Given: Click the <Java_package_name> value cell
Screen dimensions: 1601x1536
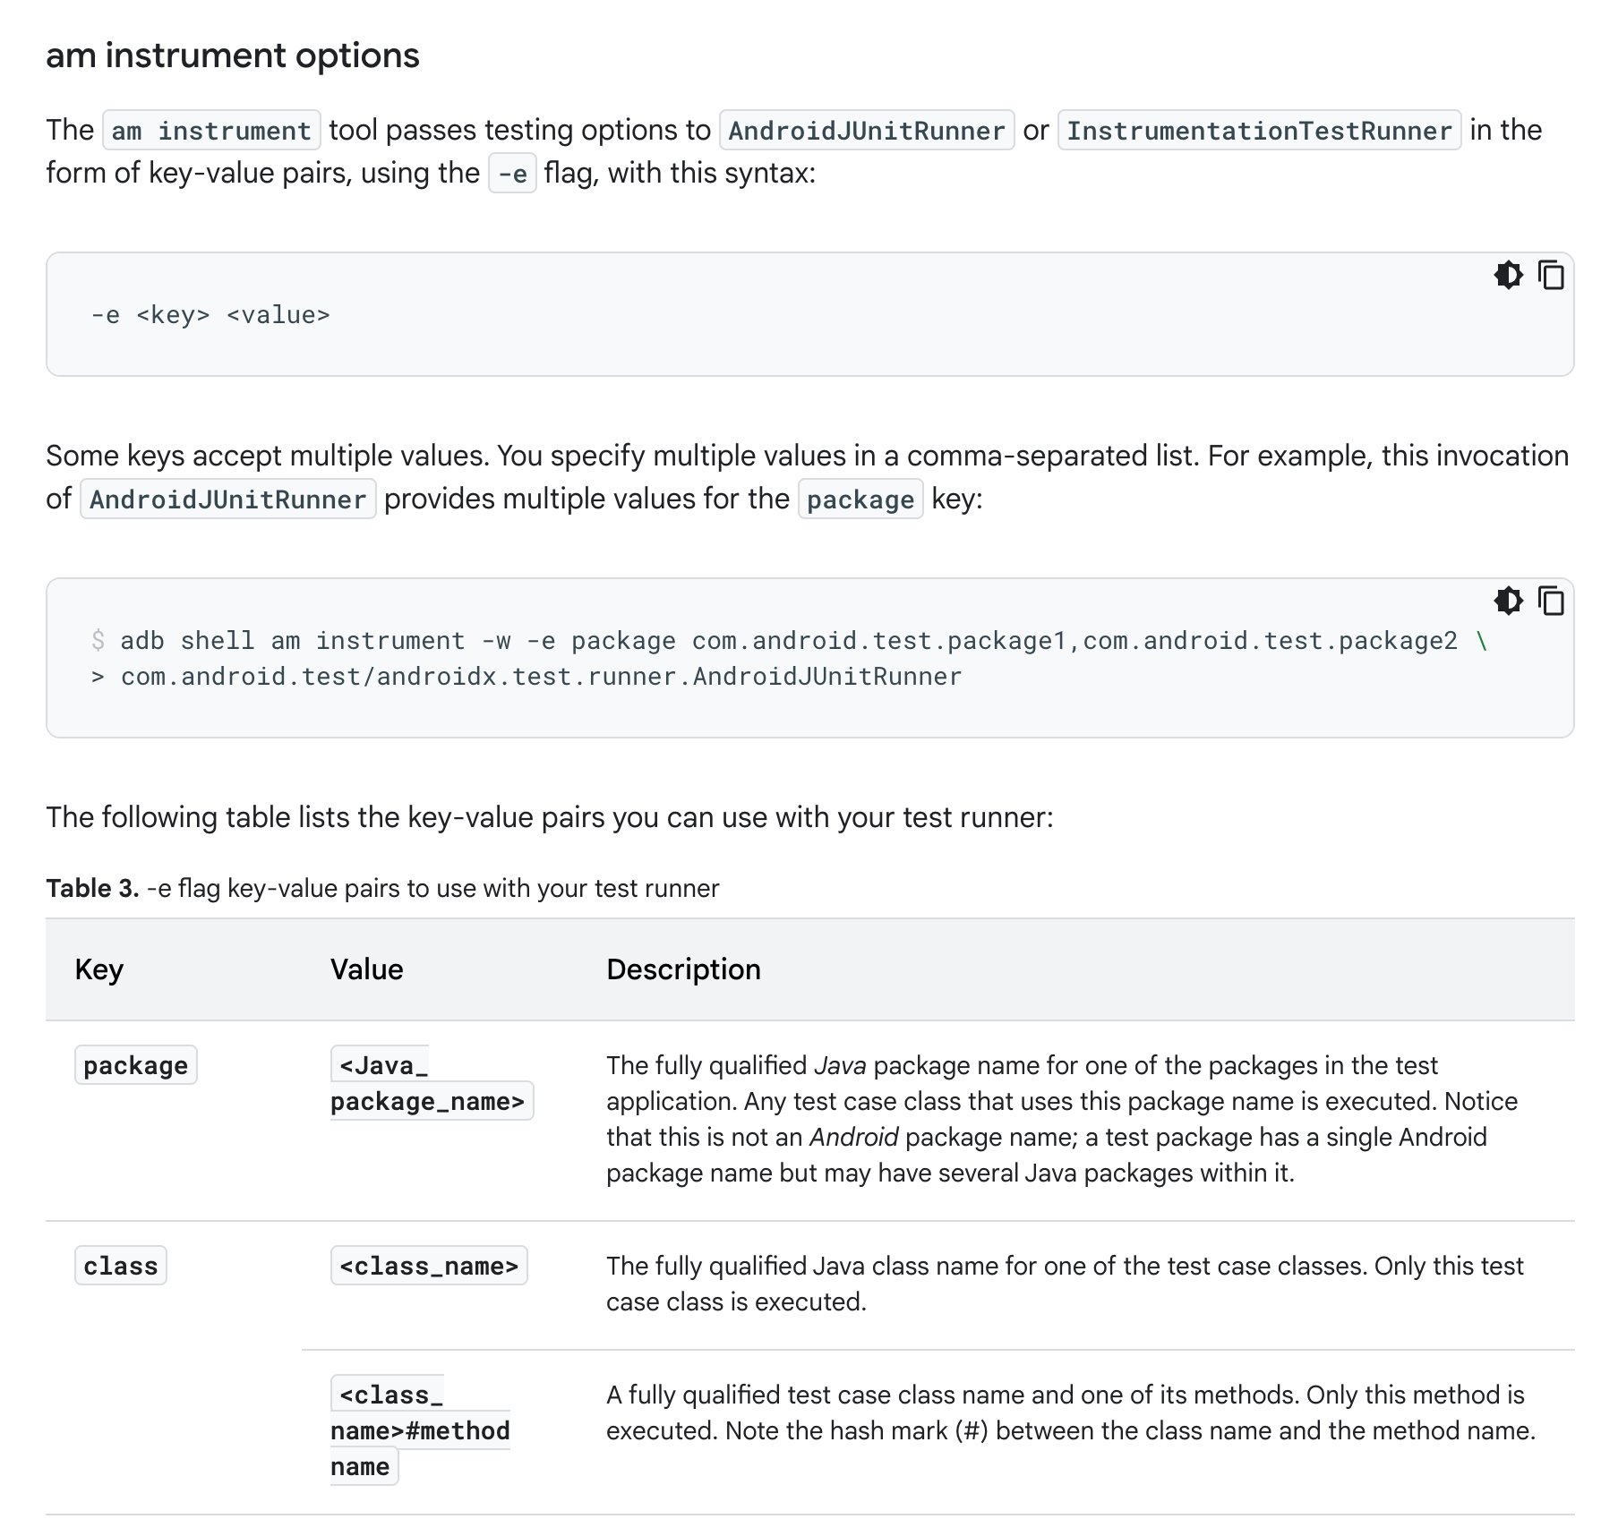Looking at the screenshot, I should pos(427,1084).
